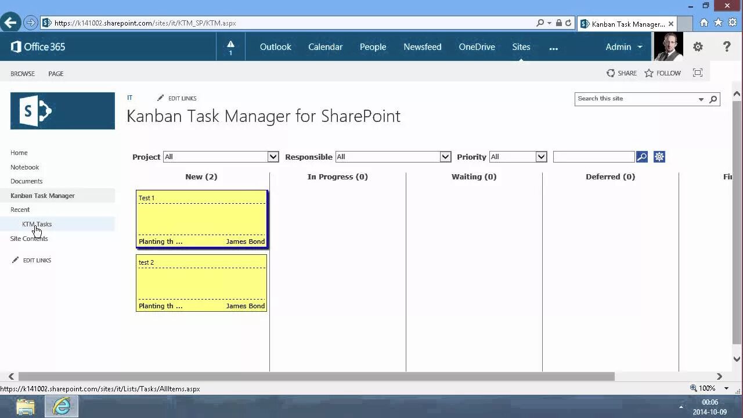Click the Follow star icon

click(x=649, y=73)
